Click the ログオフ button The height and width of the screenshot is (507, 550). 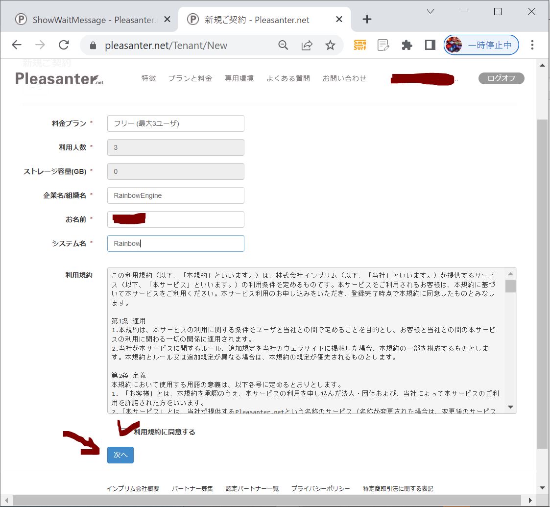click(x=501, y=78)
